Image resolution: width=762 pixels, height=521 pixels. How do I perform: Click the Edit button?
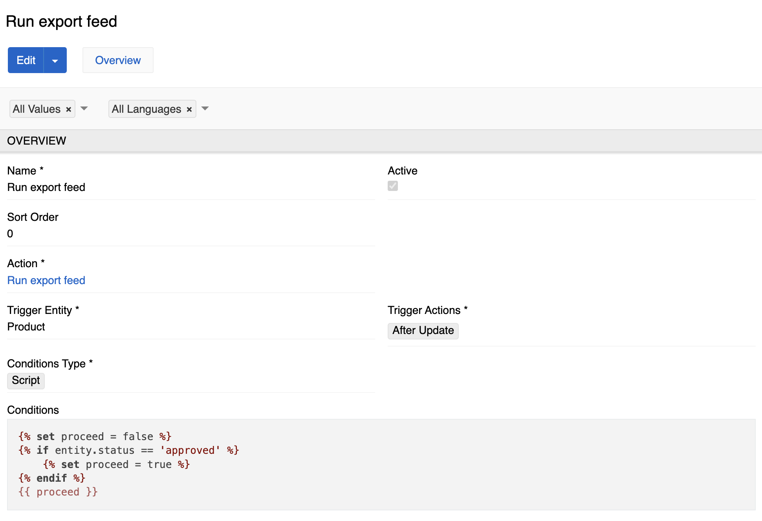pyautogui.click(x=26, y=60)
